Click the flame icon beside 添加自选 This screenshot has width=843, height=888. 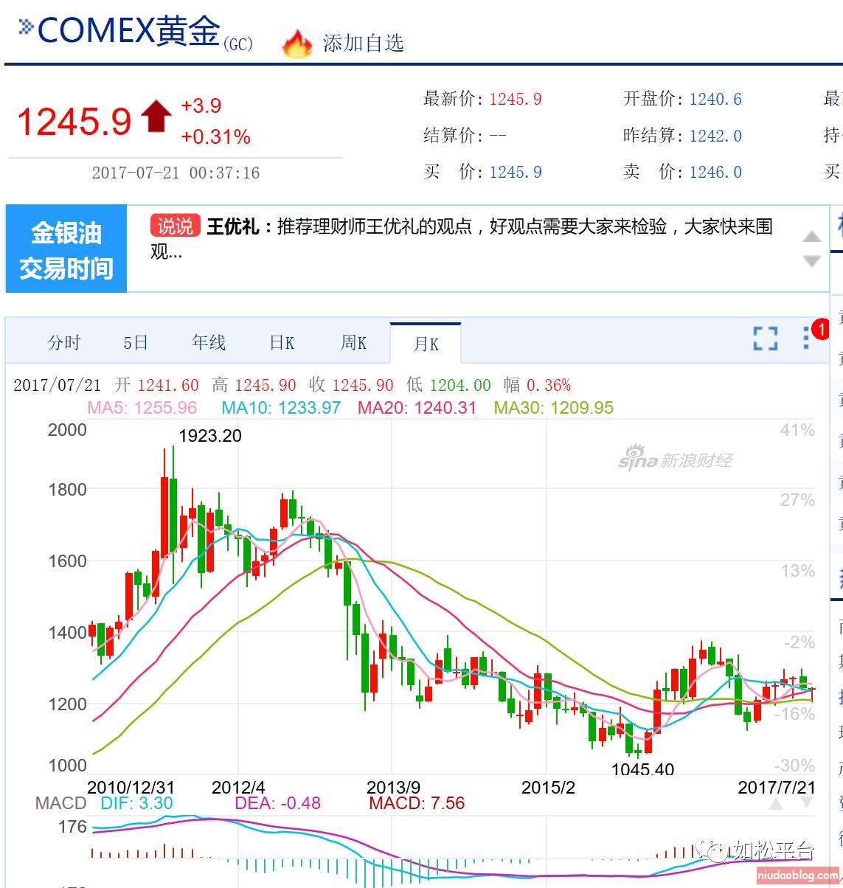point(297,44)
